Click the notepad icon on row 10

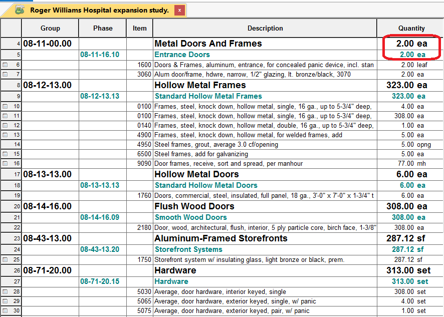coord(5,107)
